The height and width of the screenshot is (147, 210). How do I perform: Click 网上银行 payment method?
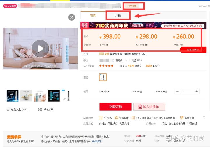tap(113, 124)
